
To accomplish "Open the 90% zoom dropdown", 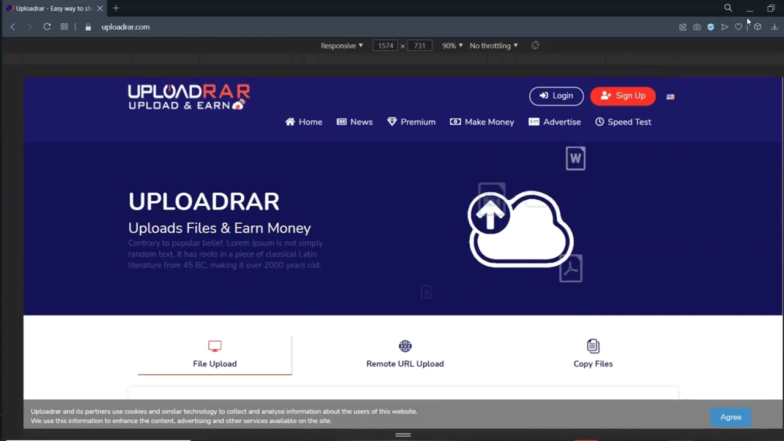I will (x=452, y=46).
